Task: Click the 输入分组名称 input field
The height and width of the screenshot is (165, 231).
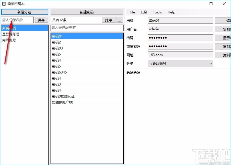Action: click(x=17, y=20)
